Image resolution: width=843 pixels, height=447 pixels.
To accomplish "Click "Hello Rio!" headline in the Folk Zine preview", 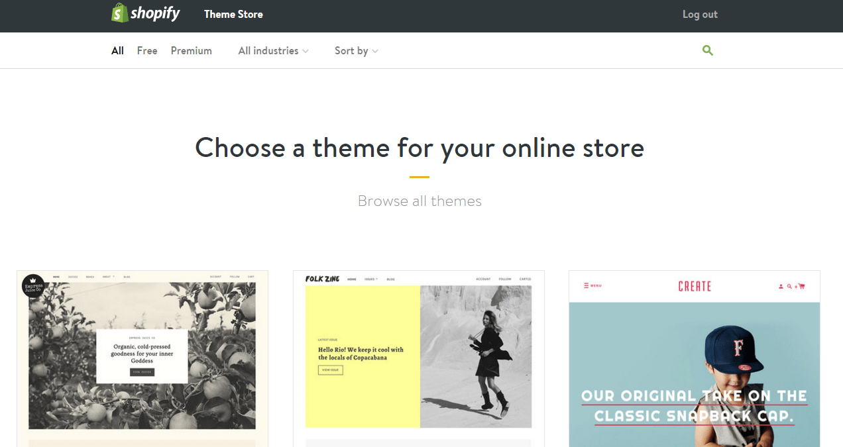I will (x=361, y=353).
